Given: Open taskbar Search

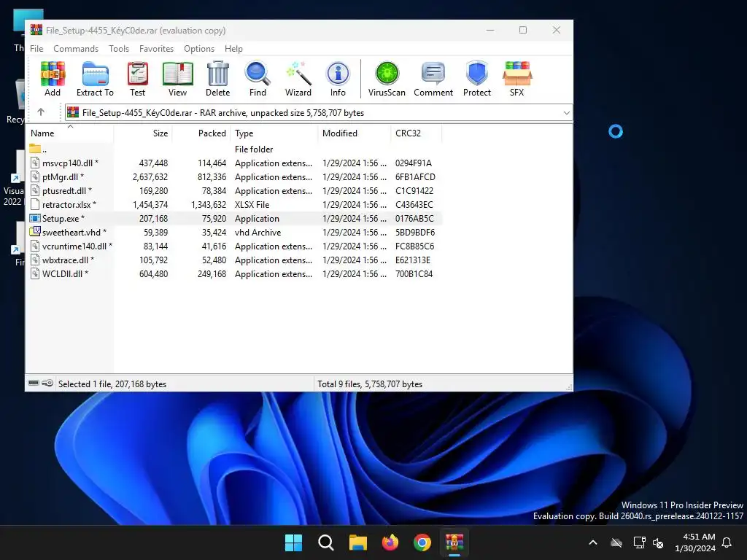Looking at the screenshot, I should [326, 542].
